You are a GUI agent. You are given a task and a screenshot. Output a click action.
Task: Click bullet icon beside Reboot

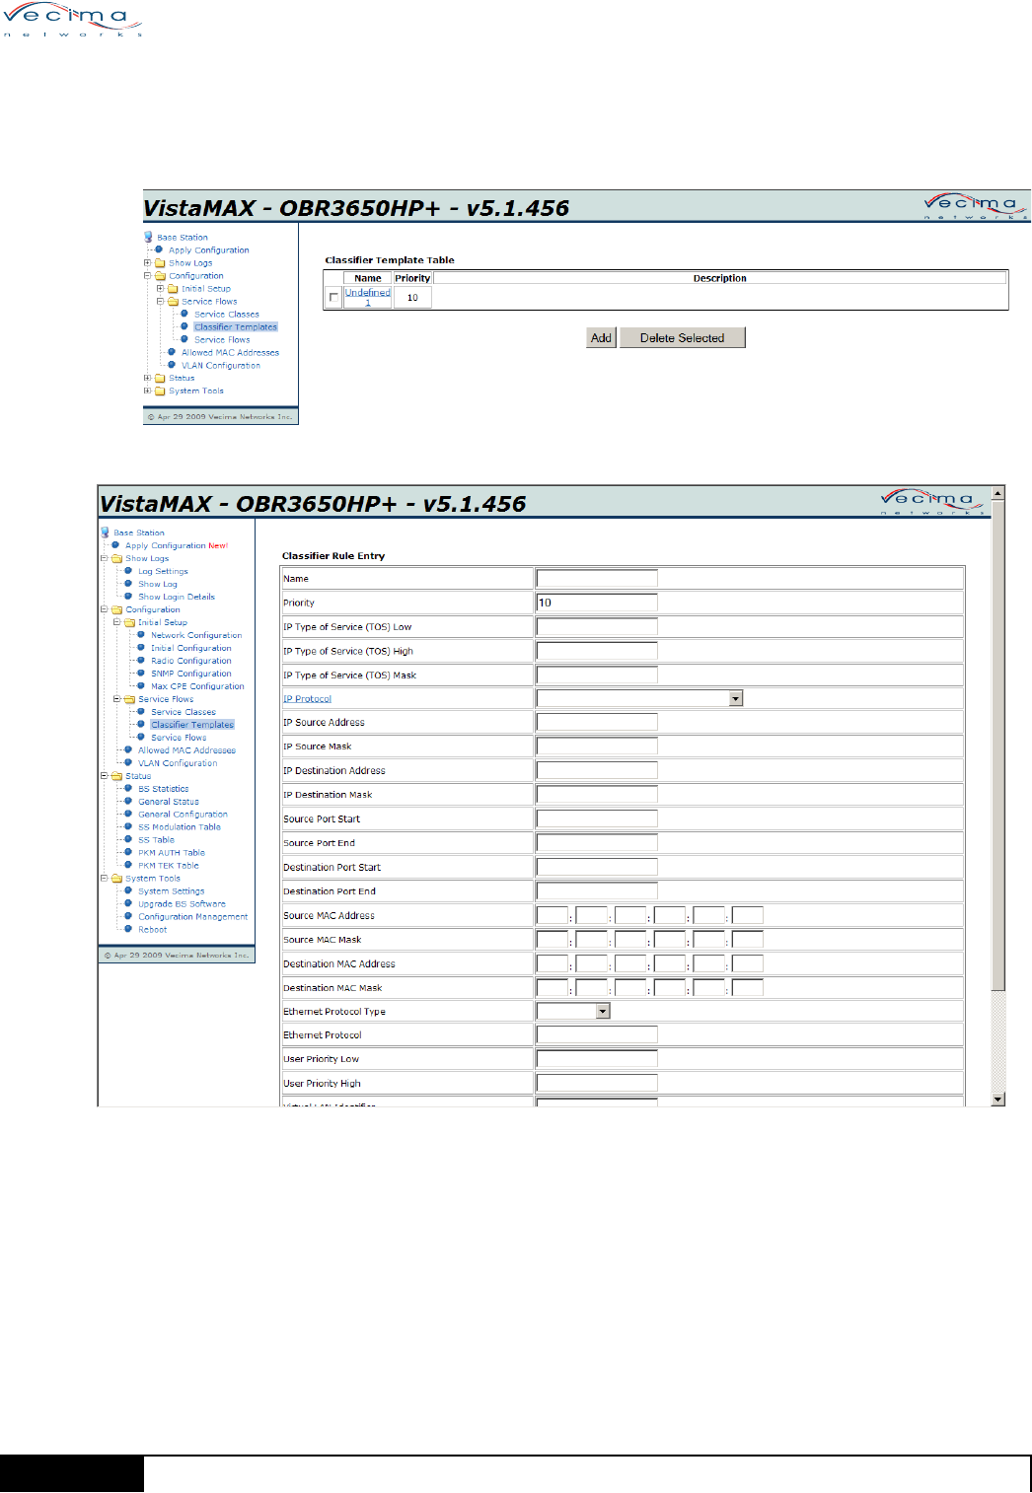click(128, 929)
